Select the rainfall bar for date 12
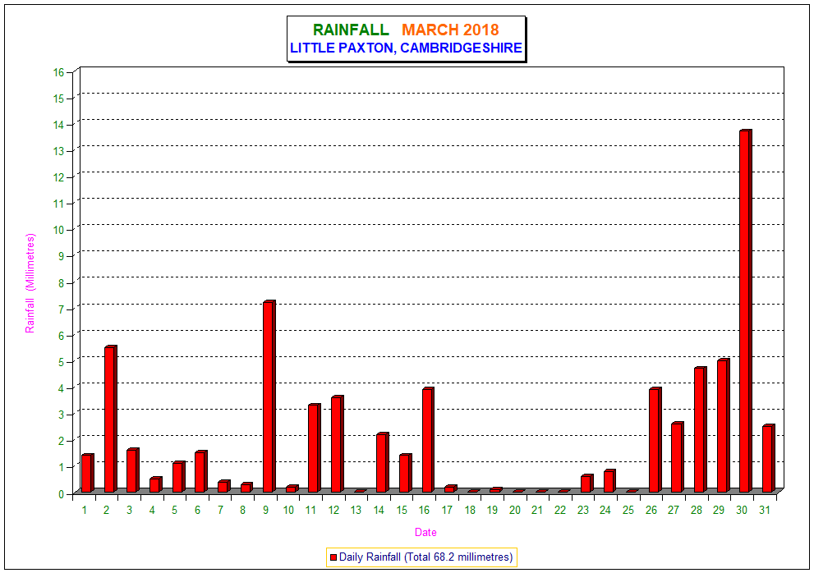Viewport: 814px width, 573px height. pyautogui.click(x=337, y=444)
